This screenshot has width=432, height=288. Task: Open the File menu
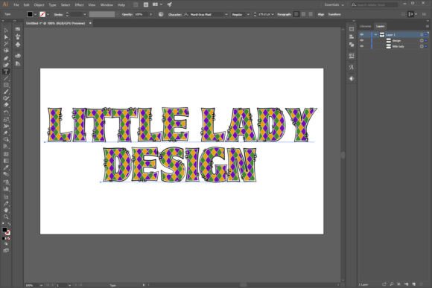point(16,5)
